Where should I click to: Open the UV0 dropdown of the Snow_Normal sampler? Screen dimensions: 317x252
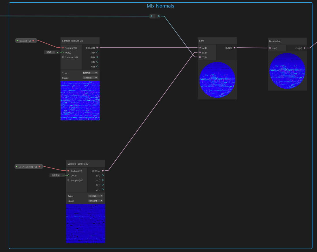tap(56, 175)
